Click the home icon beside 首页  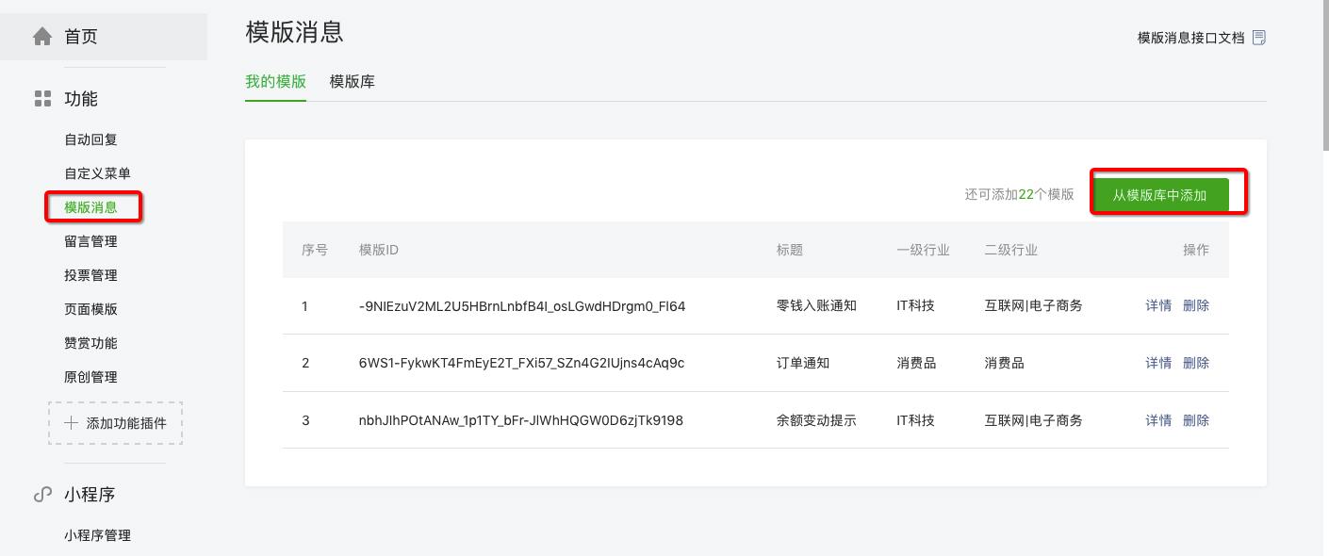(42, 37)
